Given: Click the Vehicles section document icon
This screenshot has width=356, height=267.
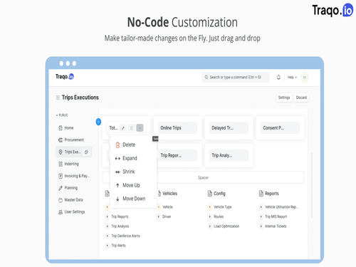Looking at the screenshot, I should coord(159,194).
